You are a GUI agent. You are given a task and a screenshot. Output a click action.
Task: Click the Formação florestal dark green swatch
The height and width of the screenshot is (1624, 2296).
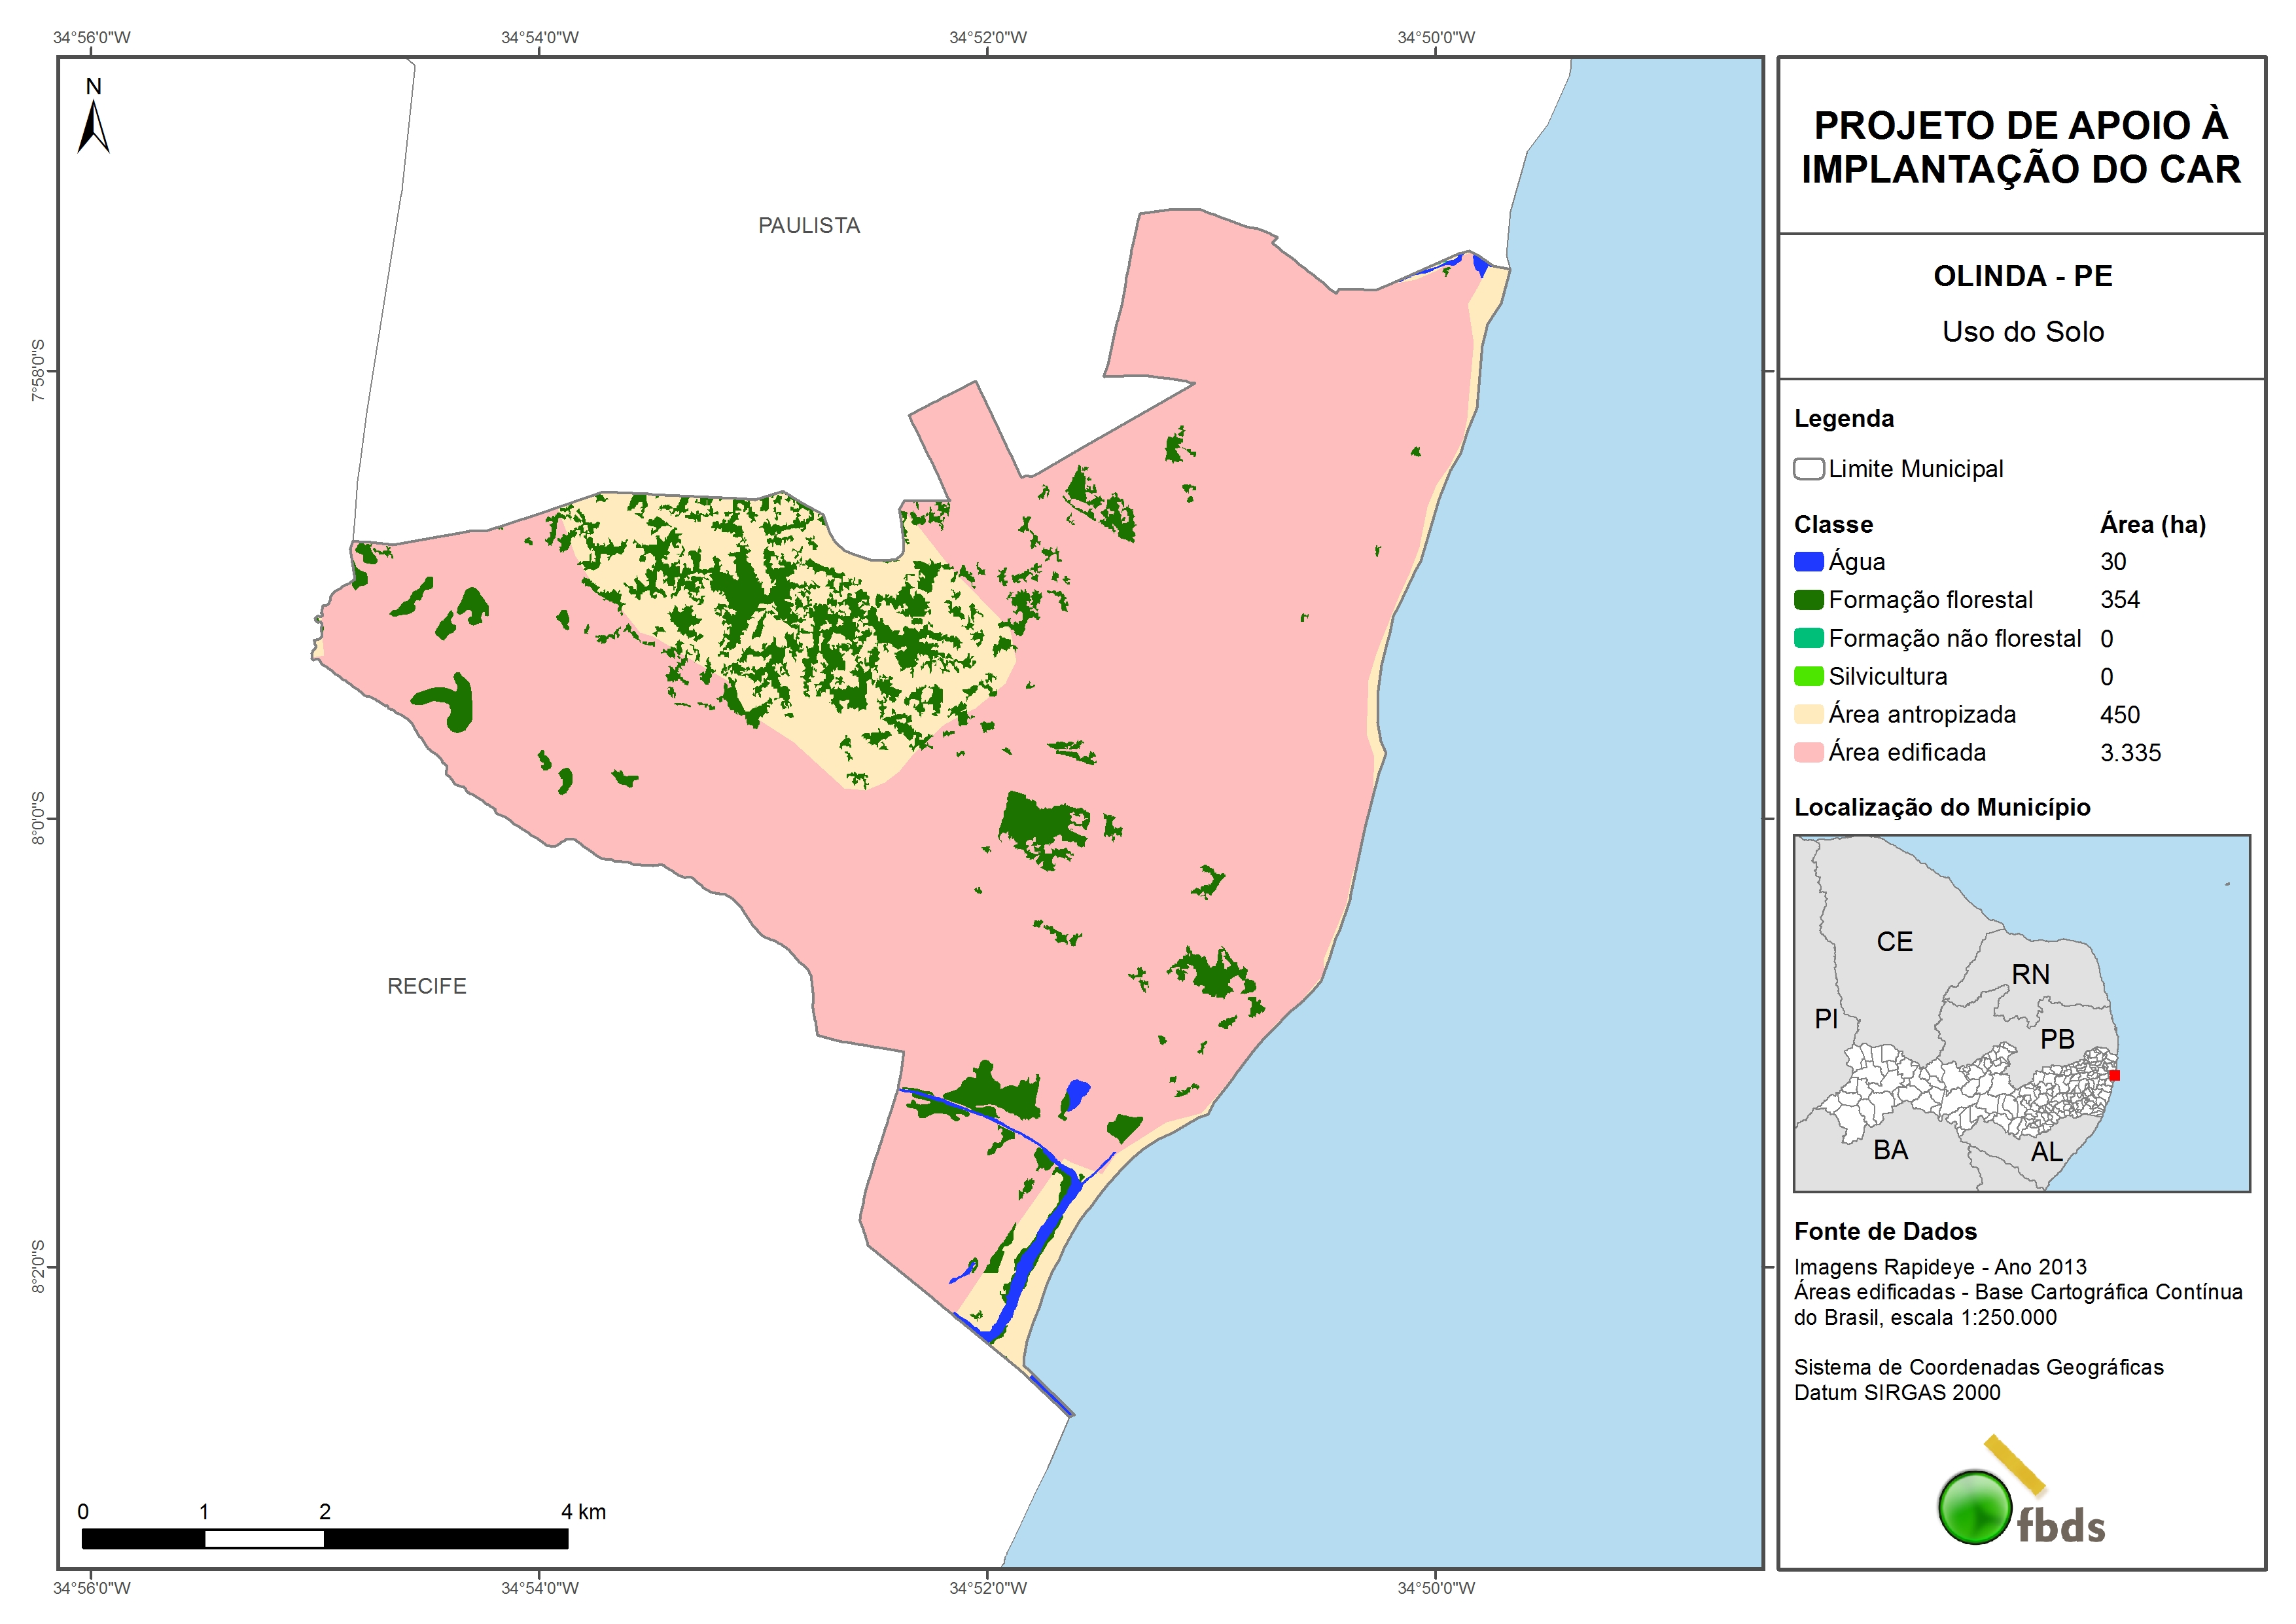pos(1808,600)
